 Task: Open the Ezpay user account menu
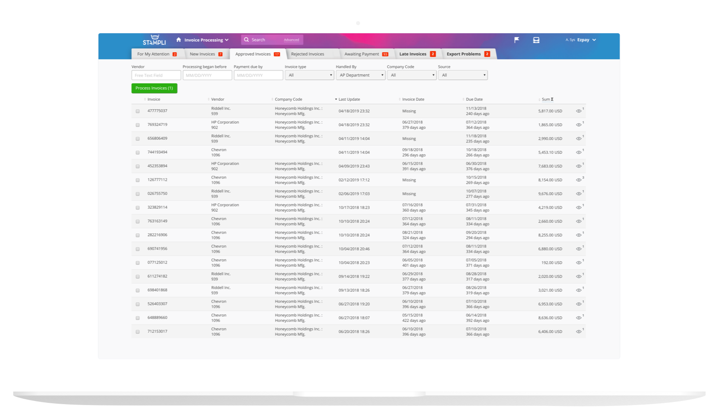click(586, 40)
